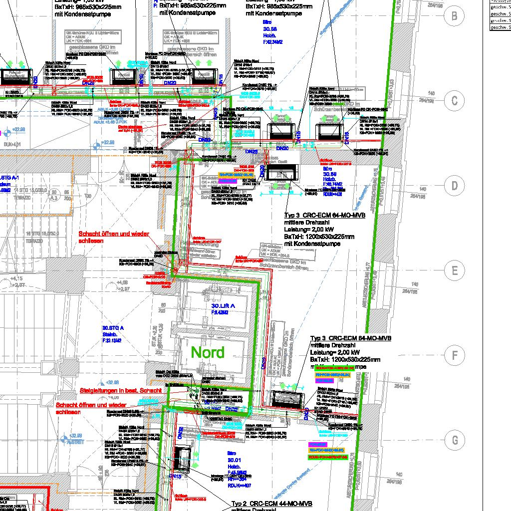Click the "T30" door label
Screen dimensions: 511x511
(88, 196)
